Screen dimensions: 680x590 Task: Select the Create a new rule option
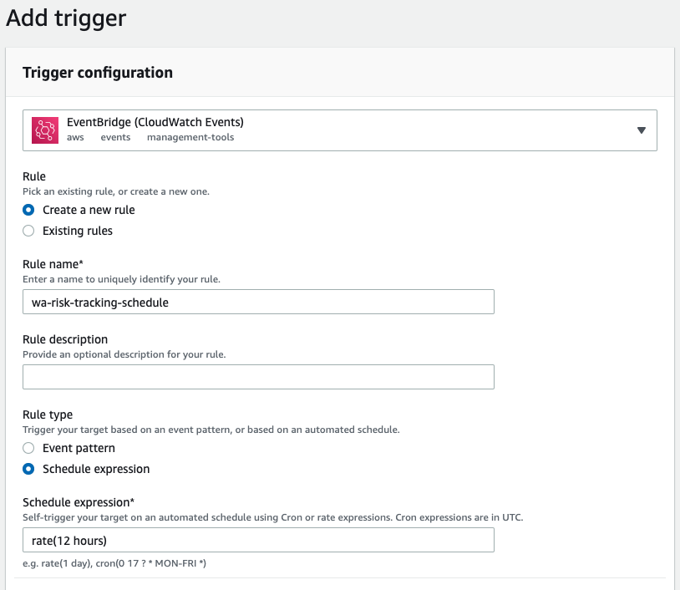[28, 210]
